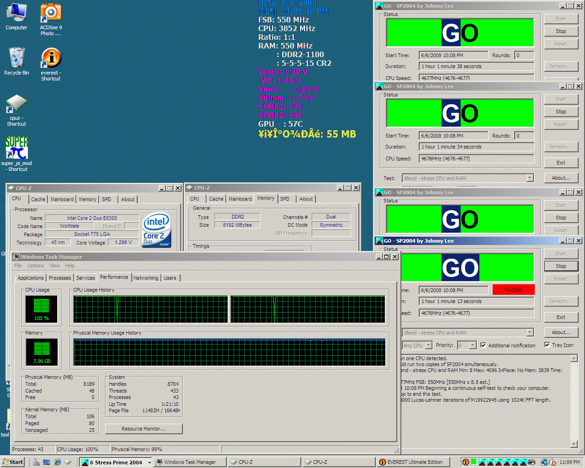Select the Performance tab in Task Manager
585x468 pixels.
point(114,277)
